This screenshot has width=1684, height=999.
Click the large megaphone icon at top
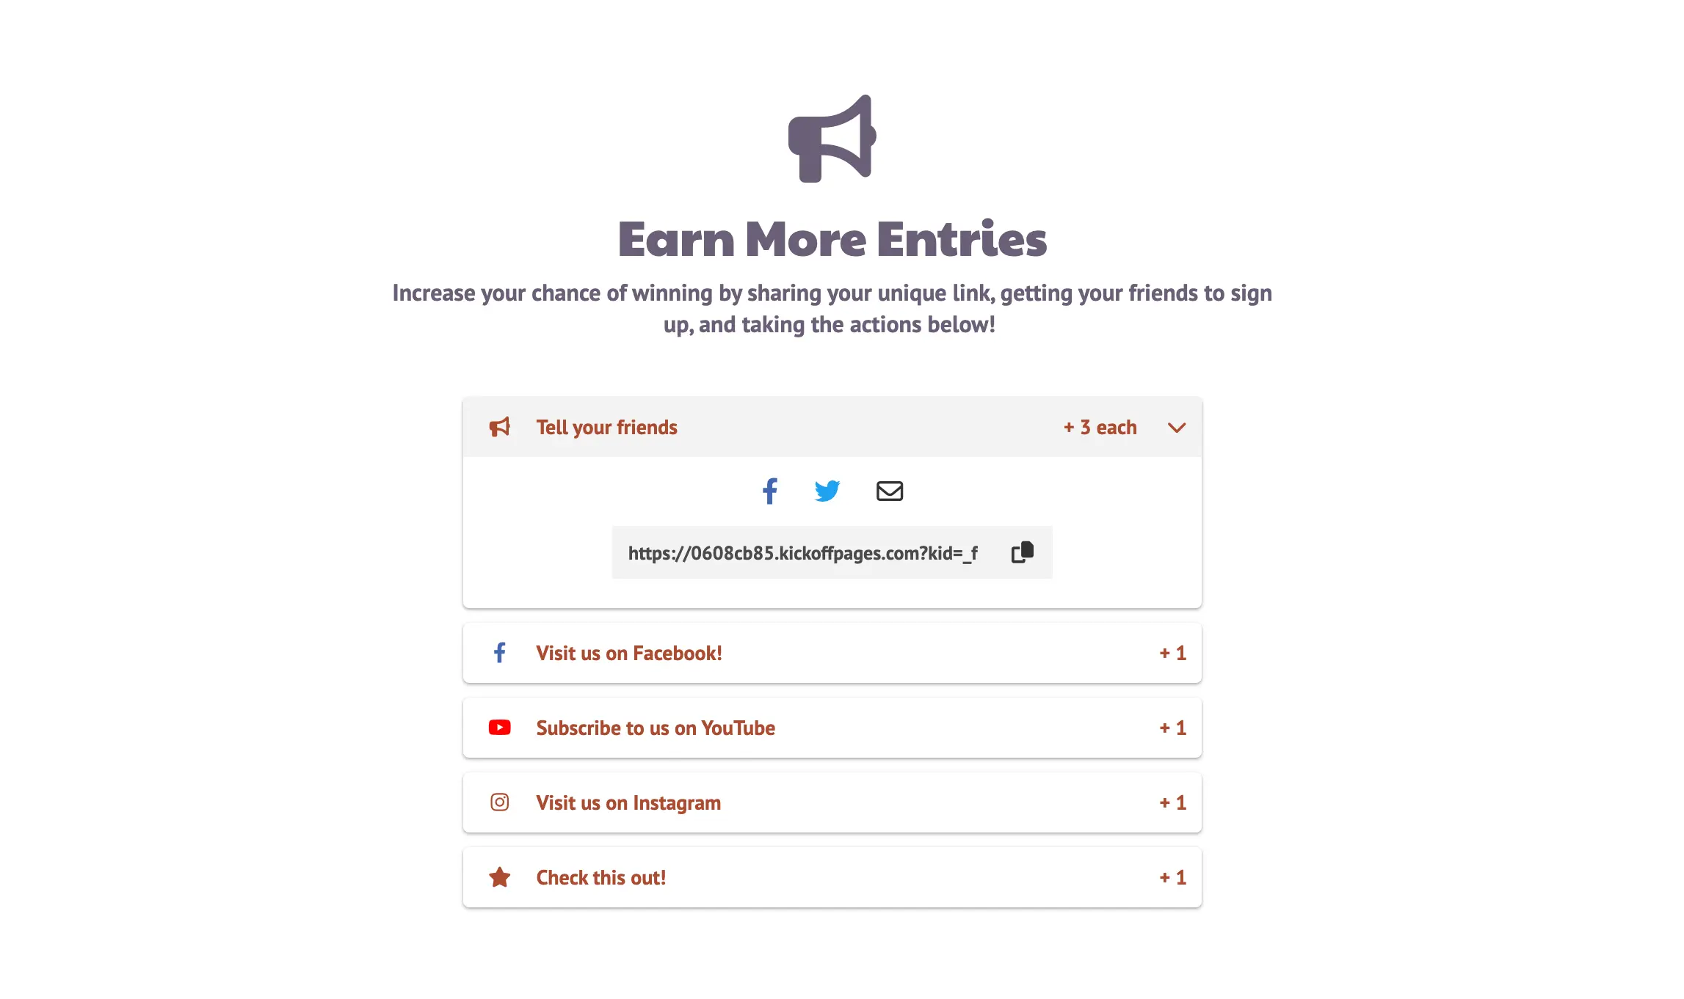(x=832, y=139)
